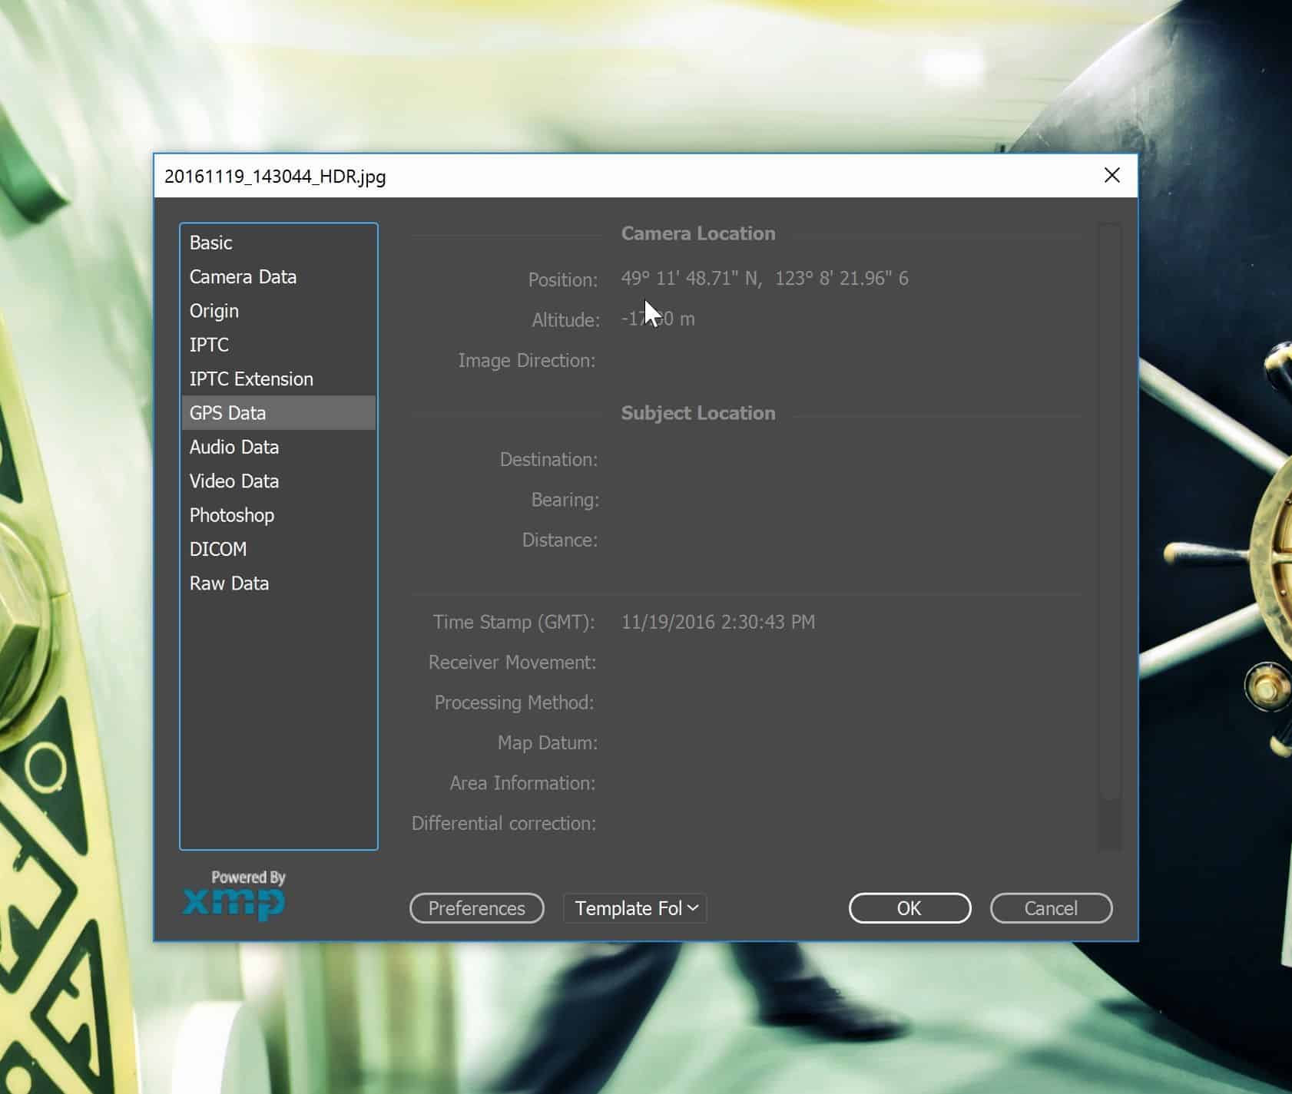Switch to Video Data section

point(278,481)
